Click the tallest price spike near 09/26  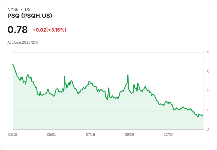[128, 75]
